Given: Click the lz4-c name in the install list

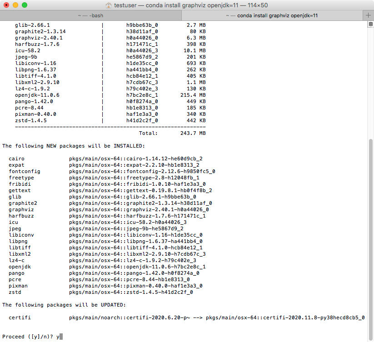Looking at the screenshot, I should [16, 260].
